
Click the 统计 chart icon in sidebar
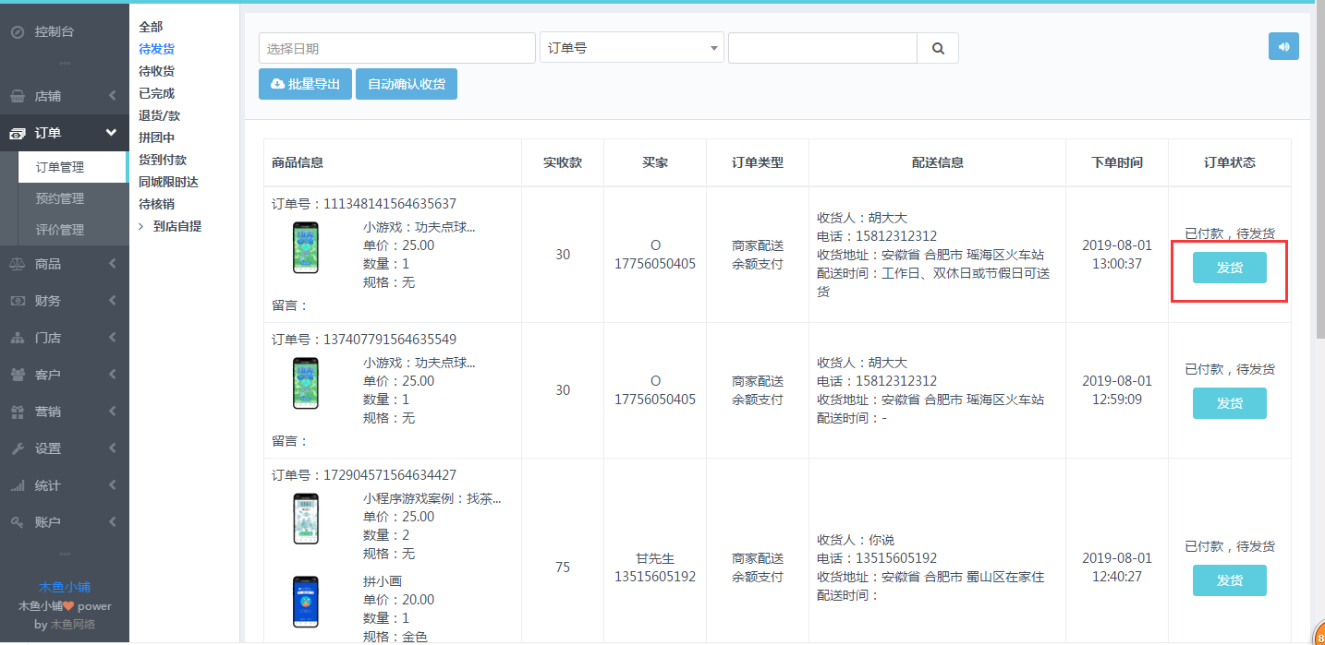click(18, 485)
